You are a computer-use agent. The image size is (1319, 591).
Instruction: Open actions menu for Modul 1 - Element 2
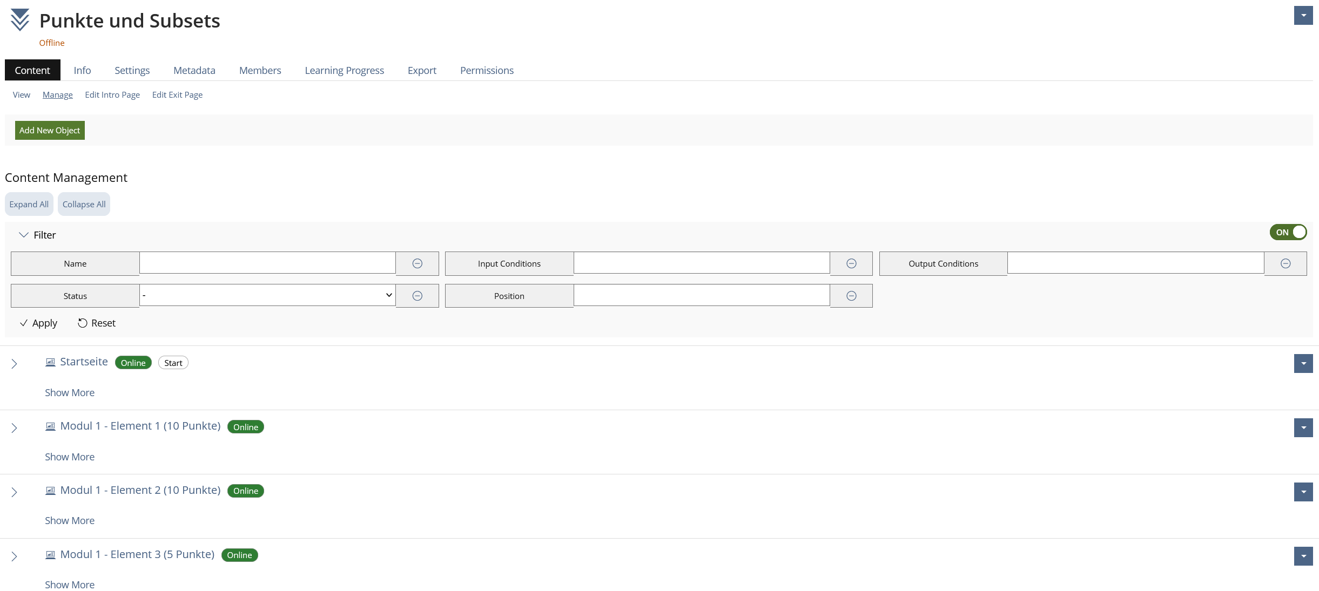[1303, 492]
